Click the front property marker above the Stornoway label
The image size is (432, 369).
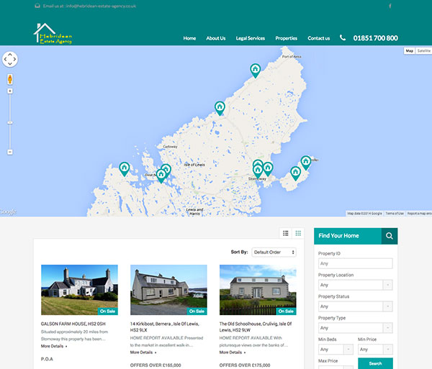258,171
